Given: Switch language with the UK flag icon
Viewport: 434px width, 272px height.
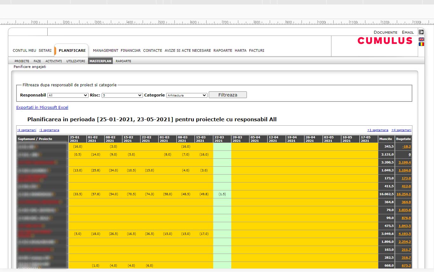Looking at the screenshot, I should [x=421, y=39].
